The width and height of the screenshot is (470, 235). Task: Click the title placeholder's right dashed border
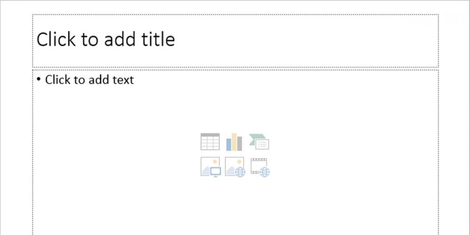tap(439, 41)
